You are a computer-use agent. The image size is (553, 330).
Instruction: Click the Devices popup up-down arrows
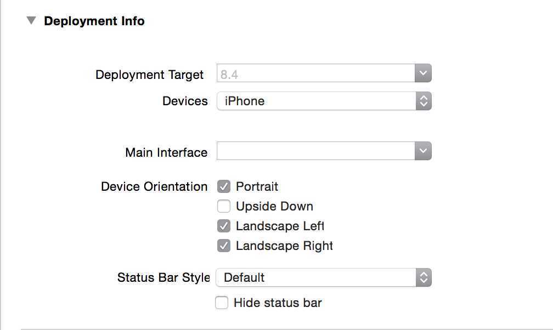423,101
